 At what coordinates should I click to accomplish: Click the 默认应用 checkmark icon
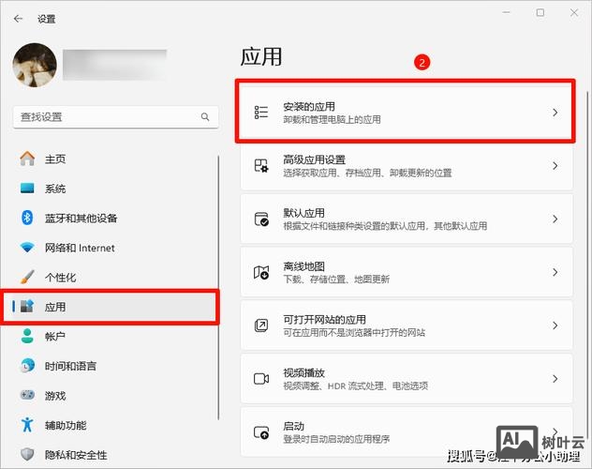(x=261, y=219)
